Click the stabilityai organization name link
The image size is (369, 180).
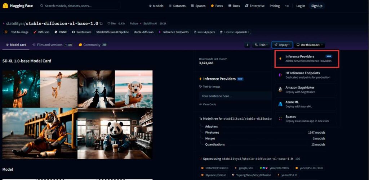coord(15,23)
